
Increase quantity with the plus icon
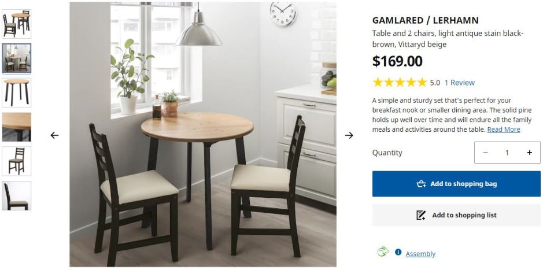(x=529, y=153)
